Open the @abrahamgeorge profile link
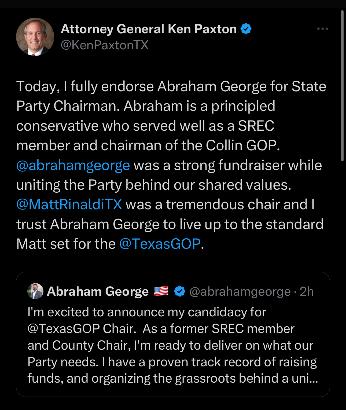This screenshot has width=346, height=410. point(72,165)
